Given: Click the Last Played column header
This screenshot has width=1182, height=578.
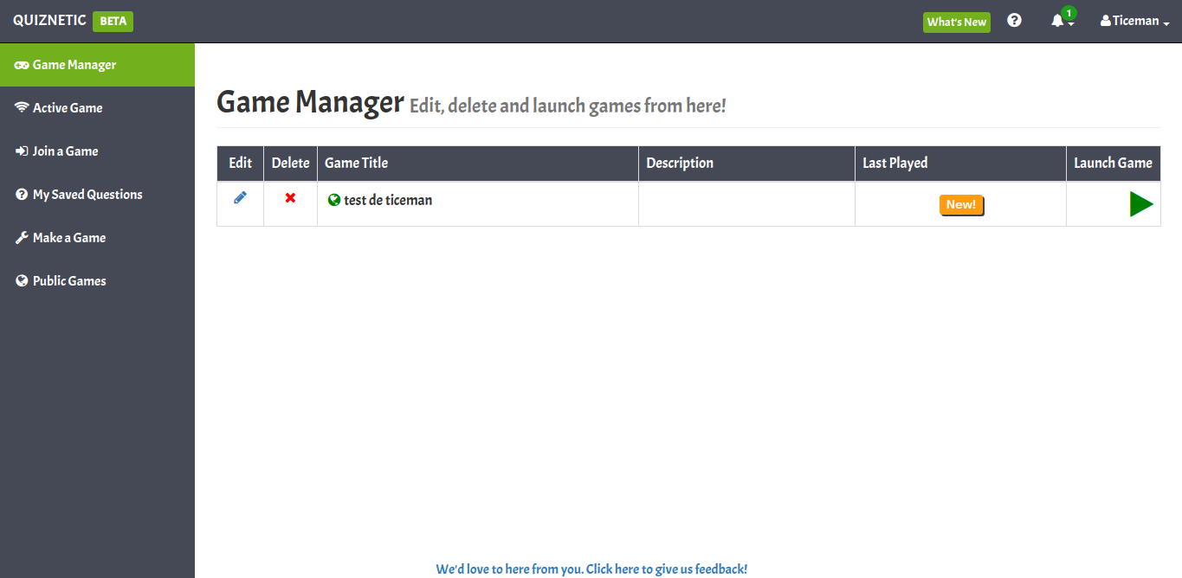Looking at the screenshot, I should pos(961,164).
